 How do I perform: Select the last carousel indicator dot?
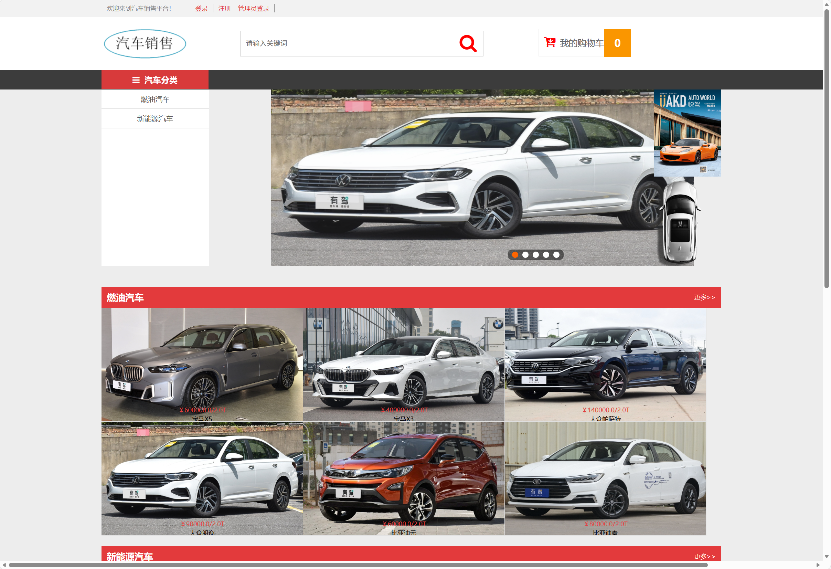pos(556,255)
